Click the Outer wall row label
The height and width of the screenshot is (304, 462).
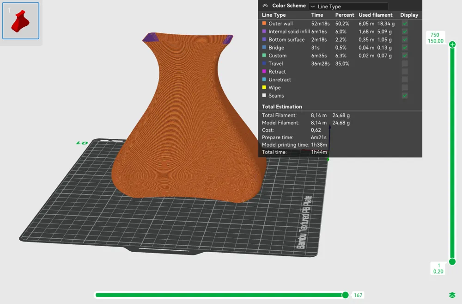point(280,24)
